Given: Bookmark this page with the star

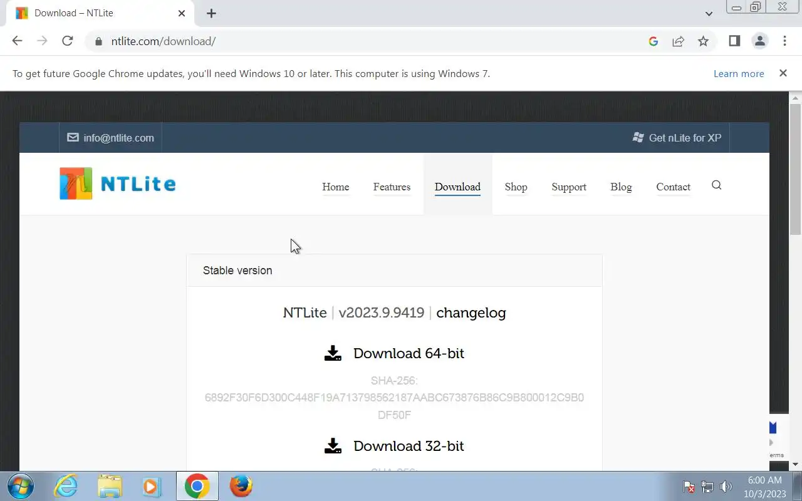Looking at the screenshot, I should [x=703, y=41].
